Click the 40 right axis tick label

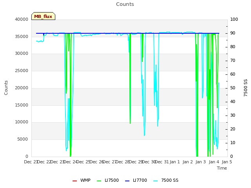pos(233,102)
